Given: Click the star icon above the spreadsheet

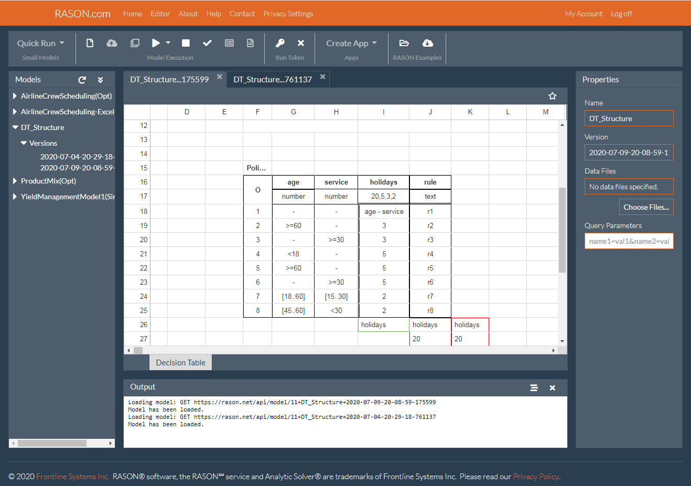Looking at the screenshot, I should (x=552, y=96).
